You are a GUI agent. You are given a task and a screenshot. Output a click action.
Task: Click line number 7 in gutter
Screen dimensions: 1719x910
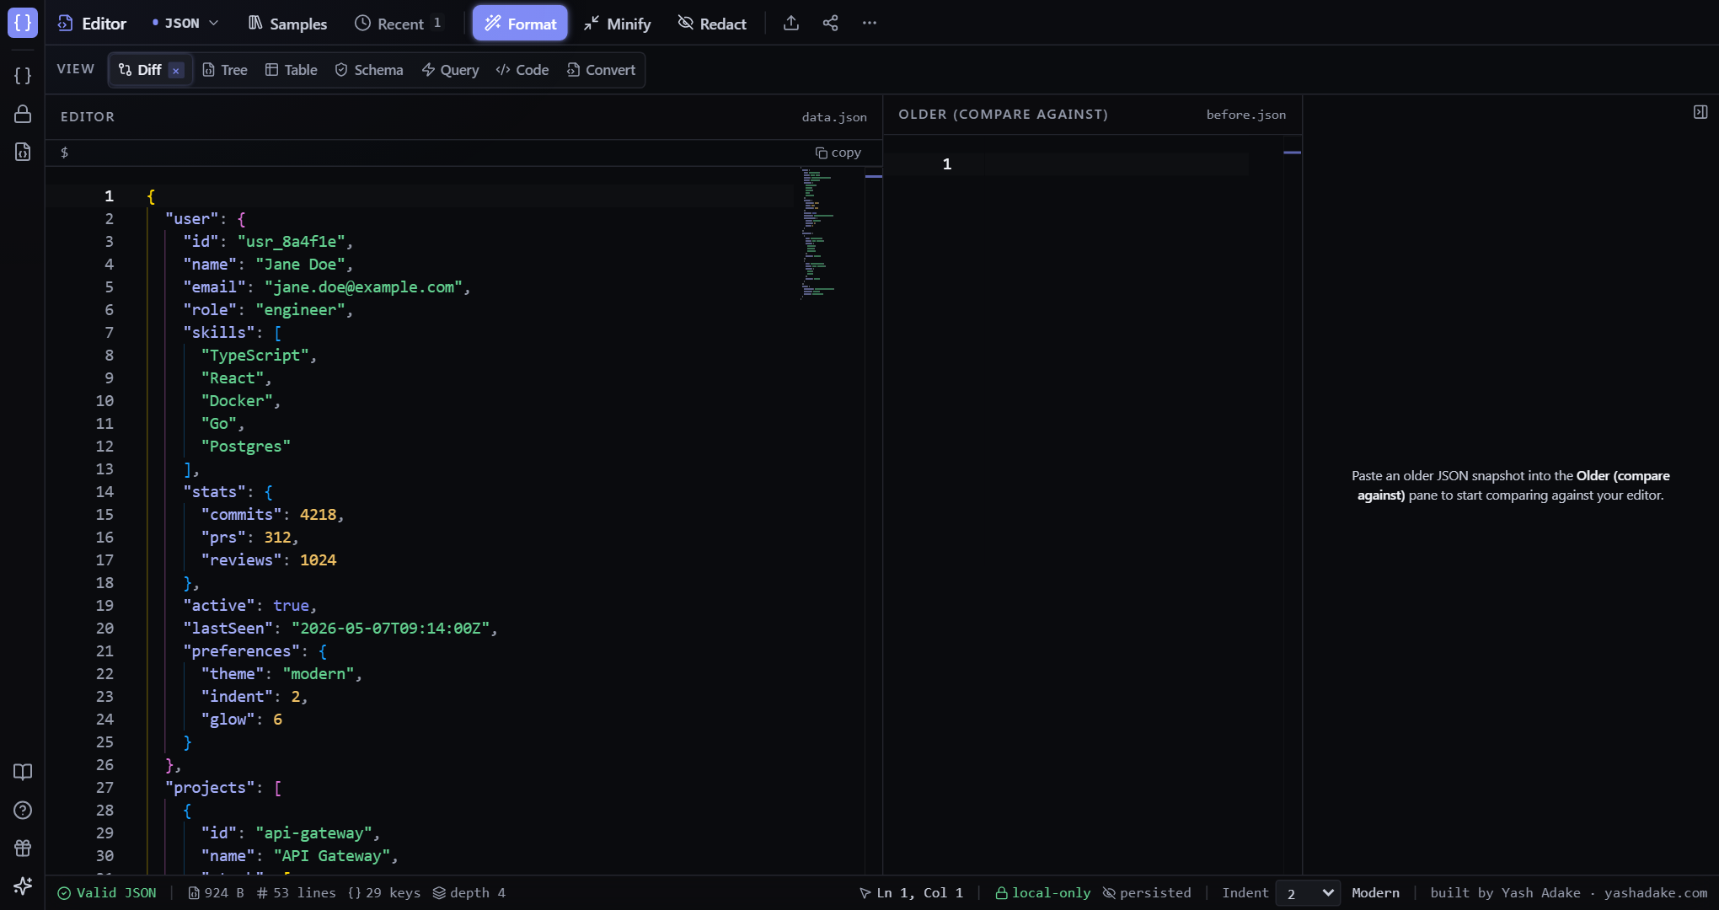[109, 333]
